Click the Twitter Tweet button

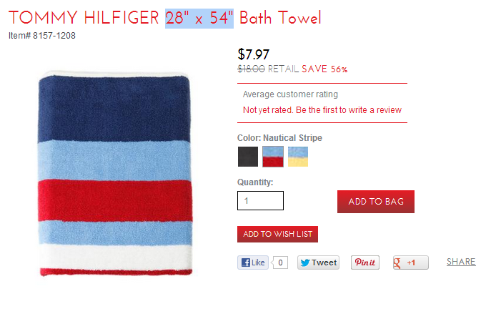click(x=318, y=263)
